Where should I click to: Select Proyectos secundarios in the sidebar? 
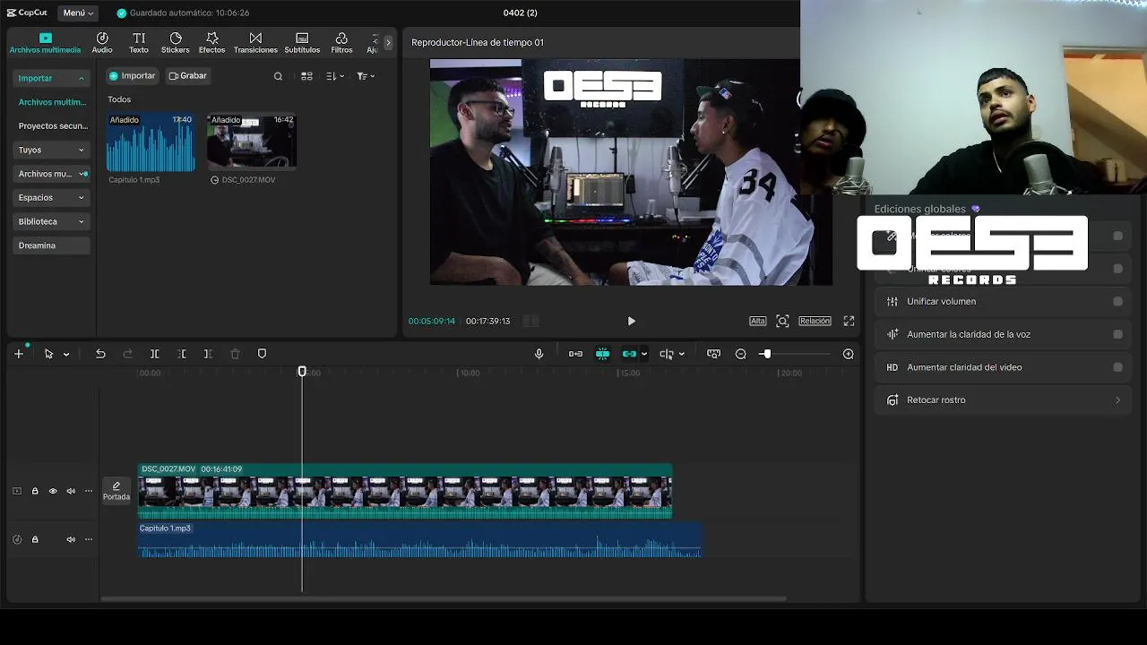[52, 126]
